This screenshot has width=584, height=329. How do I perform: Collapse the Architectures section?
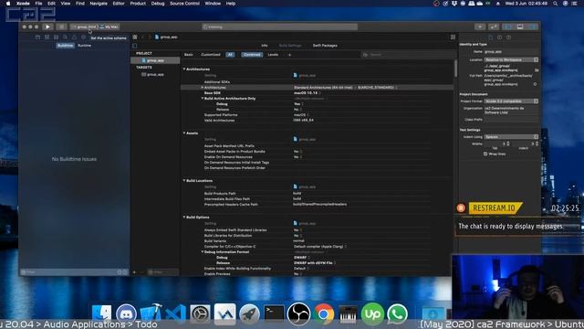[x=184, y=69]
